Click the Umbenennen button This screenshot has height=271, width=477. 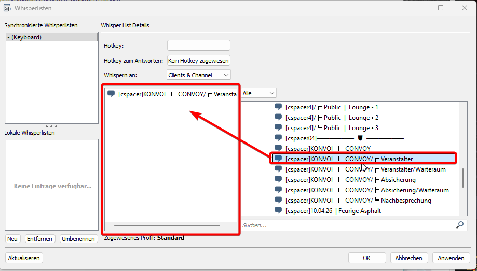click(78, 239)
